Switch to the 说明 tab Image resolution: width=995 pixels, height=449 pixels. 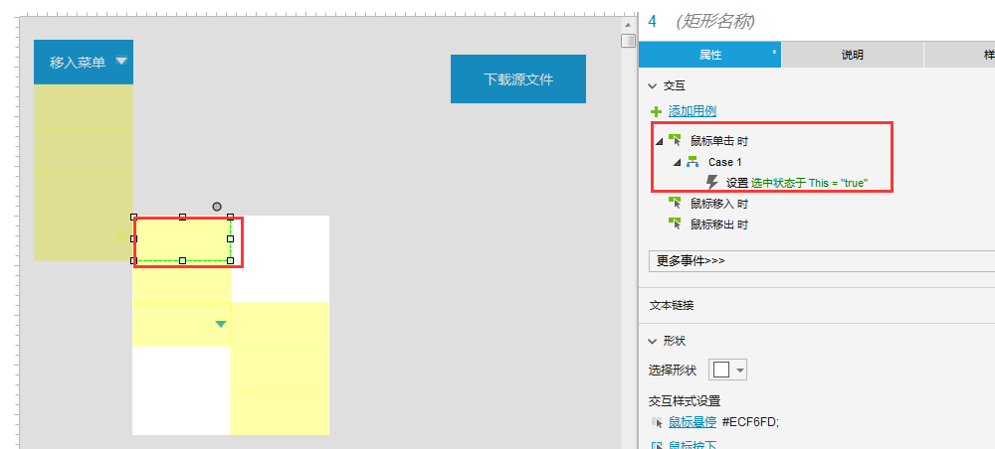click(852, 55)
